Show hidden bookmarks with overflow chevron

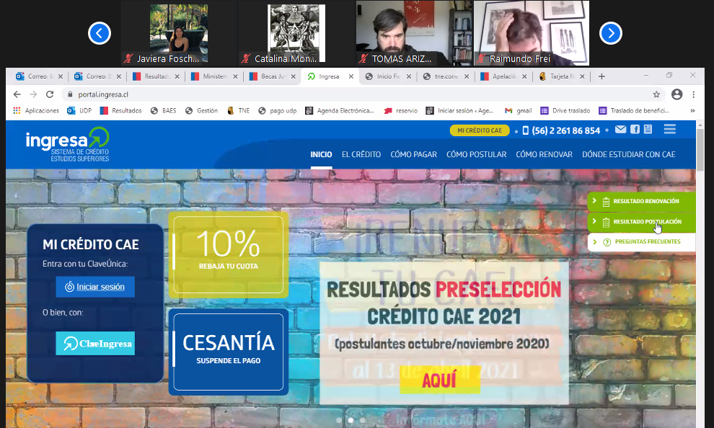click(692, 111)
